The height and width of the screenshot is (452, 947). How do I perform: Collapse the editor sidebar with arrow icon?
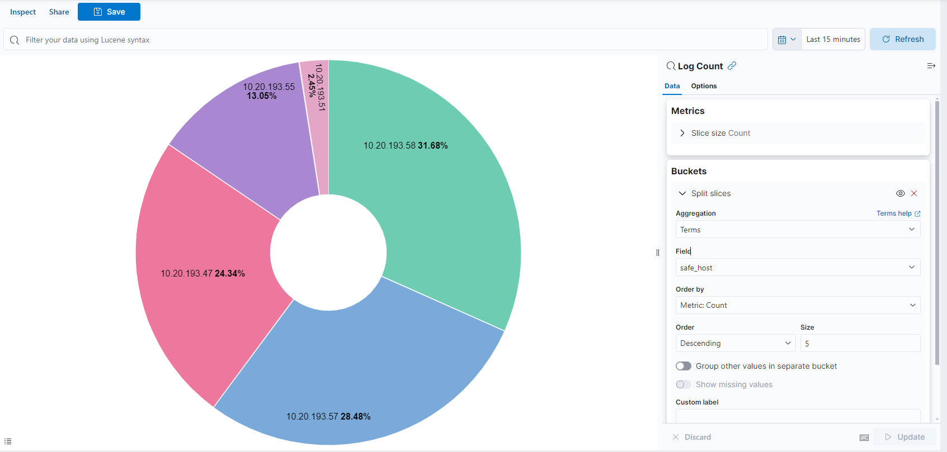(x=931, y=66)
